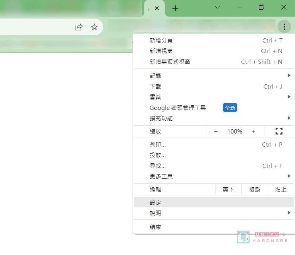Select 新增分頁 menu item
The width and height of the screenshot is (295, 255).
coord(214,40)
